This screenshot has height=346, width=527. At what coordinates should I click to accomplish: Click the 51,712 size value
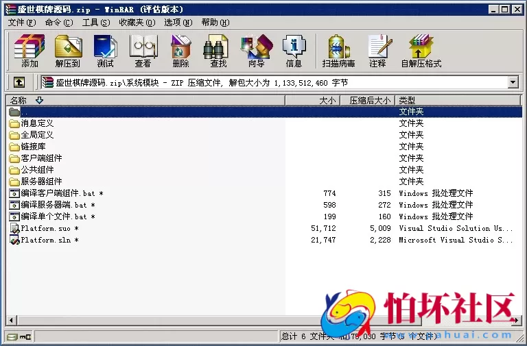tap(323, 229)
